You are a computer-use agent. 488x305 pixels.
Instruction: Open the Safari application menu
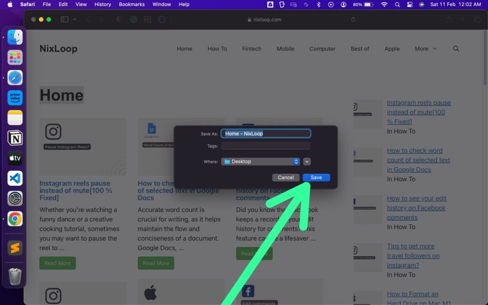pyautogui.click(x=28, y=4)
